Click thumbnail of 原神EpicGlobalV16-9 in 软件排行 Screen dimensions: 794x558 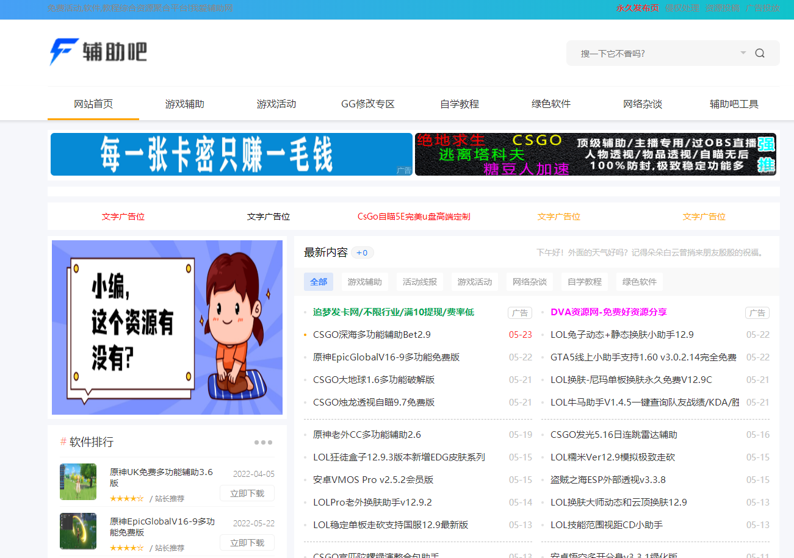[x=78, y=531]
